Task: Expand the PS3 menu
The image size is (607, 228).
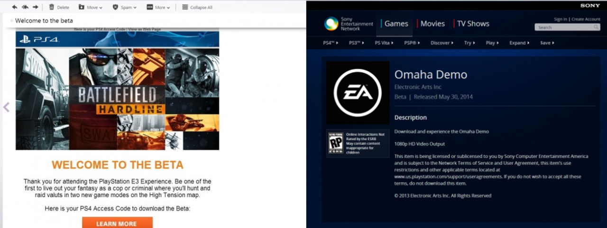Action: pyautogui.click(x=357, y=43)
